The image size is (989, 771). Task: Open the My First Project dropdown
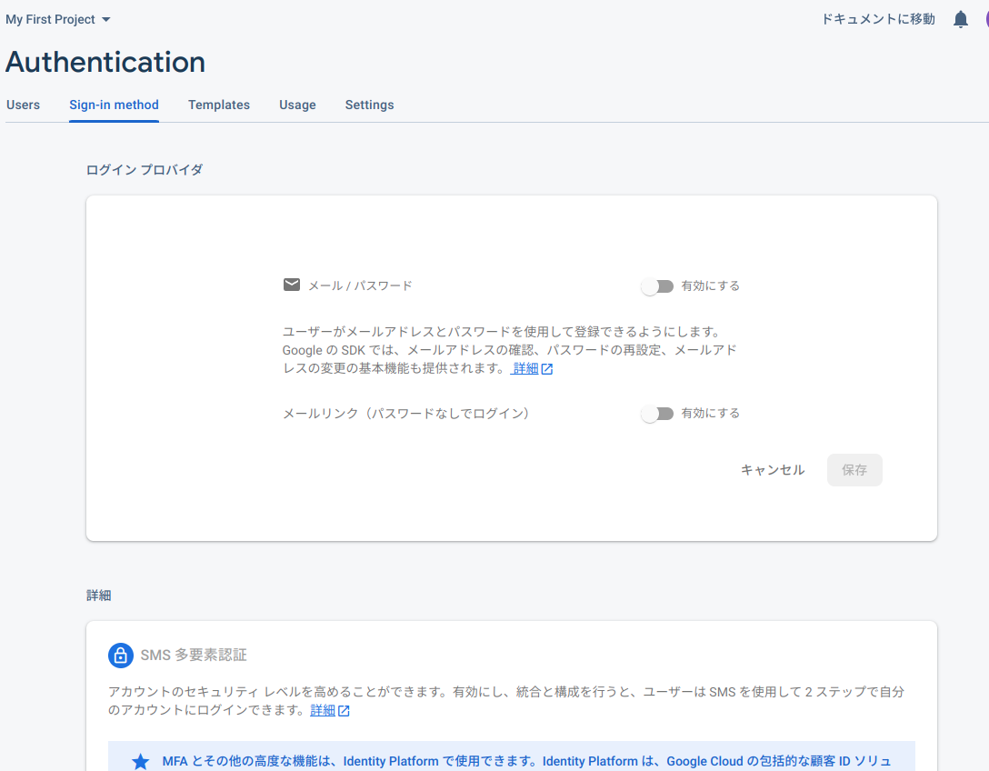pyautogui.click(x=58, y=20)
